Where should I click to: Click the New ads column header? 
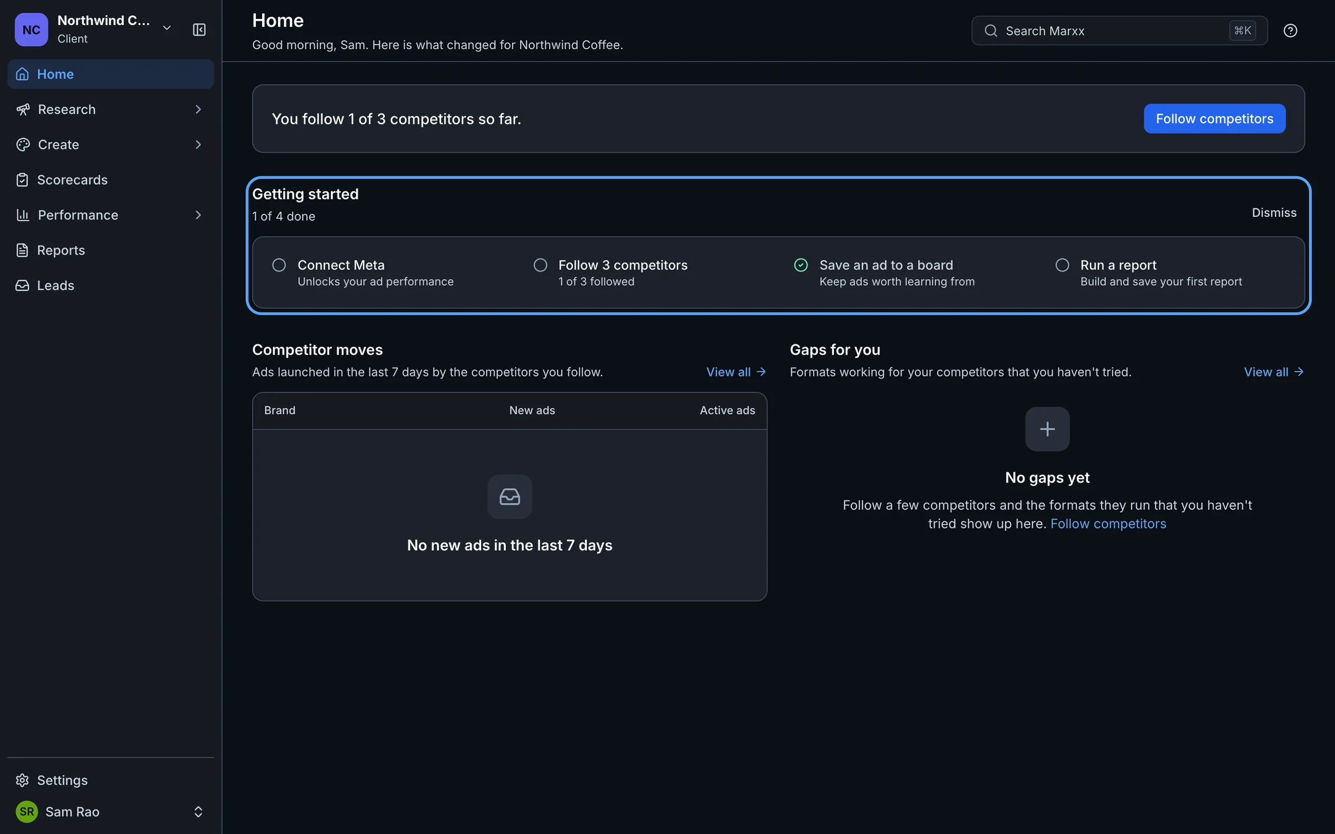(x=532, y=410)
